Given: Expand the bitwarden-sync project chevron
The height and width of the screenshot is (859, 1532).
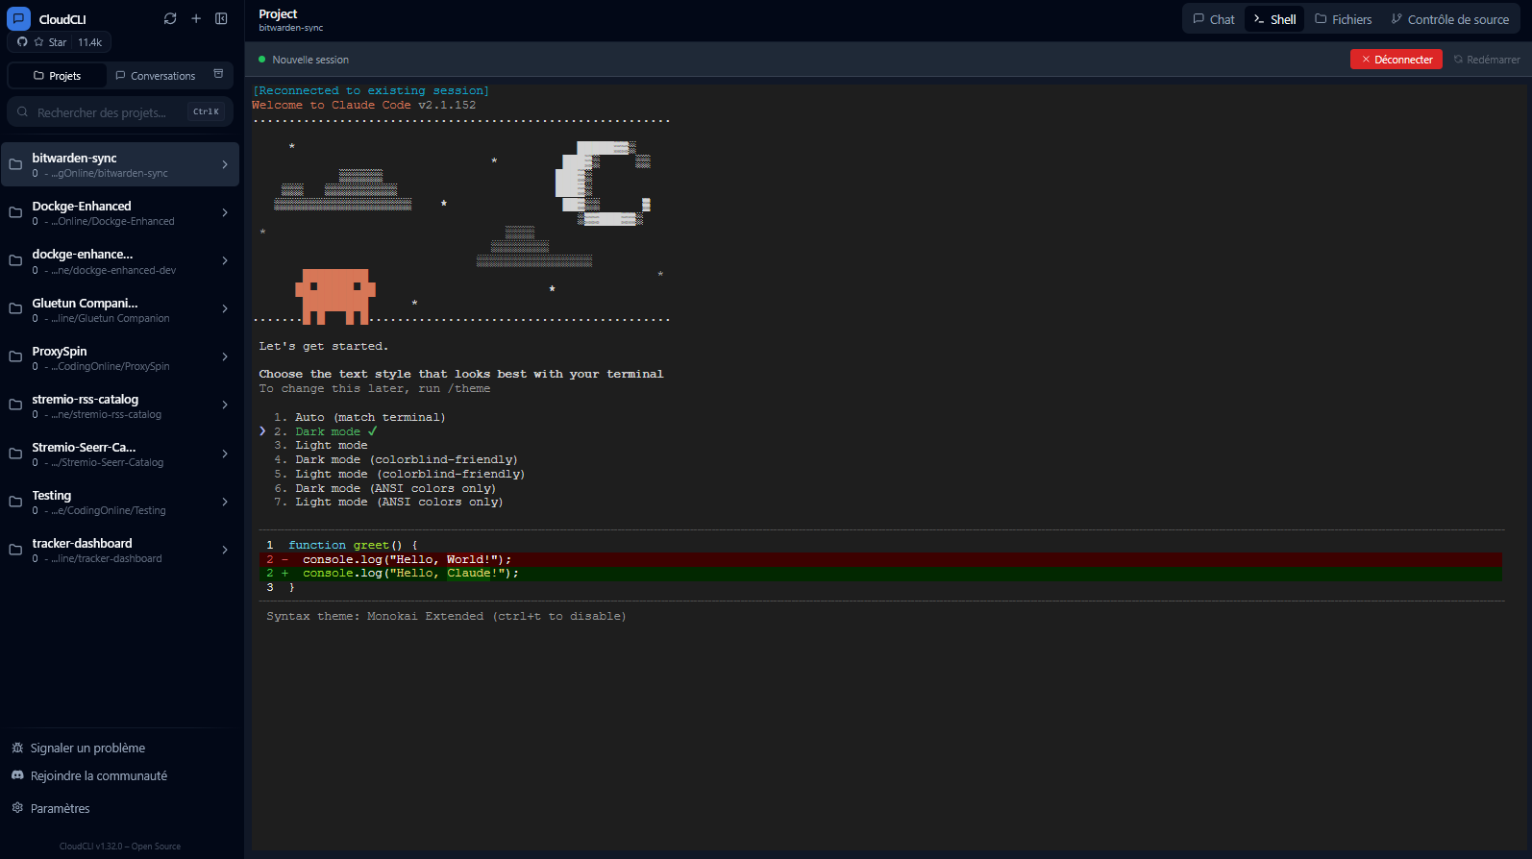Looking at the screenshot, I should (225, 164).
